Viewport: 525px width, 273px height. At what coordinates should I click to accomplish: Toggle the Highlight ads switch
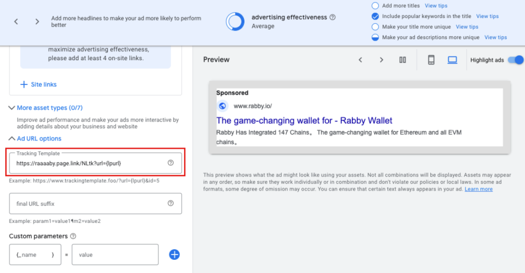pyautogui.click(x=516, y=60)
